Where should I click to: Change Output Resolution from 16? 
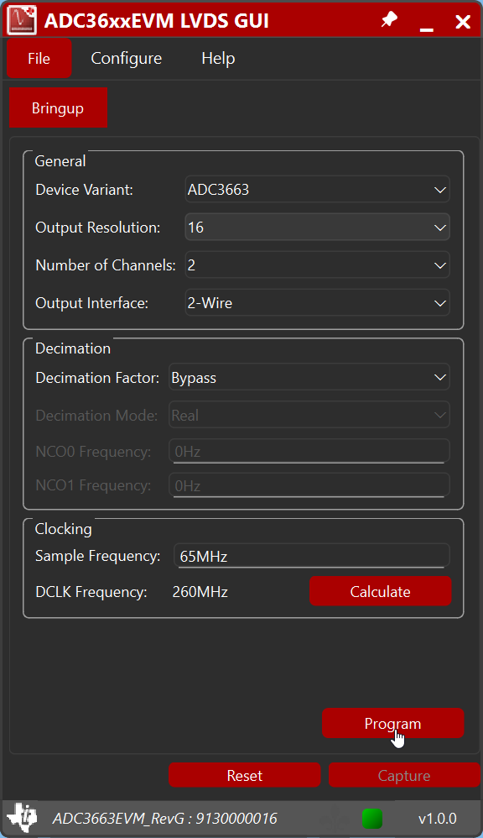tap(317, 227)
